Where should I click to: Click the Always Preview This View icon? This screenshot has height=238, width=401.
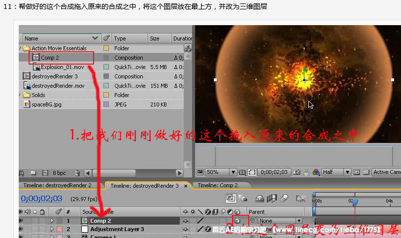coord(200,172)
